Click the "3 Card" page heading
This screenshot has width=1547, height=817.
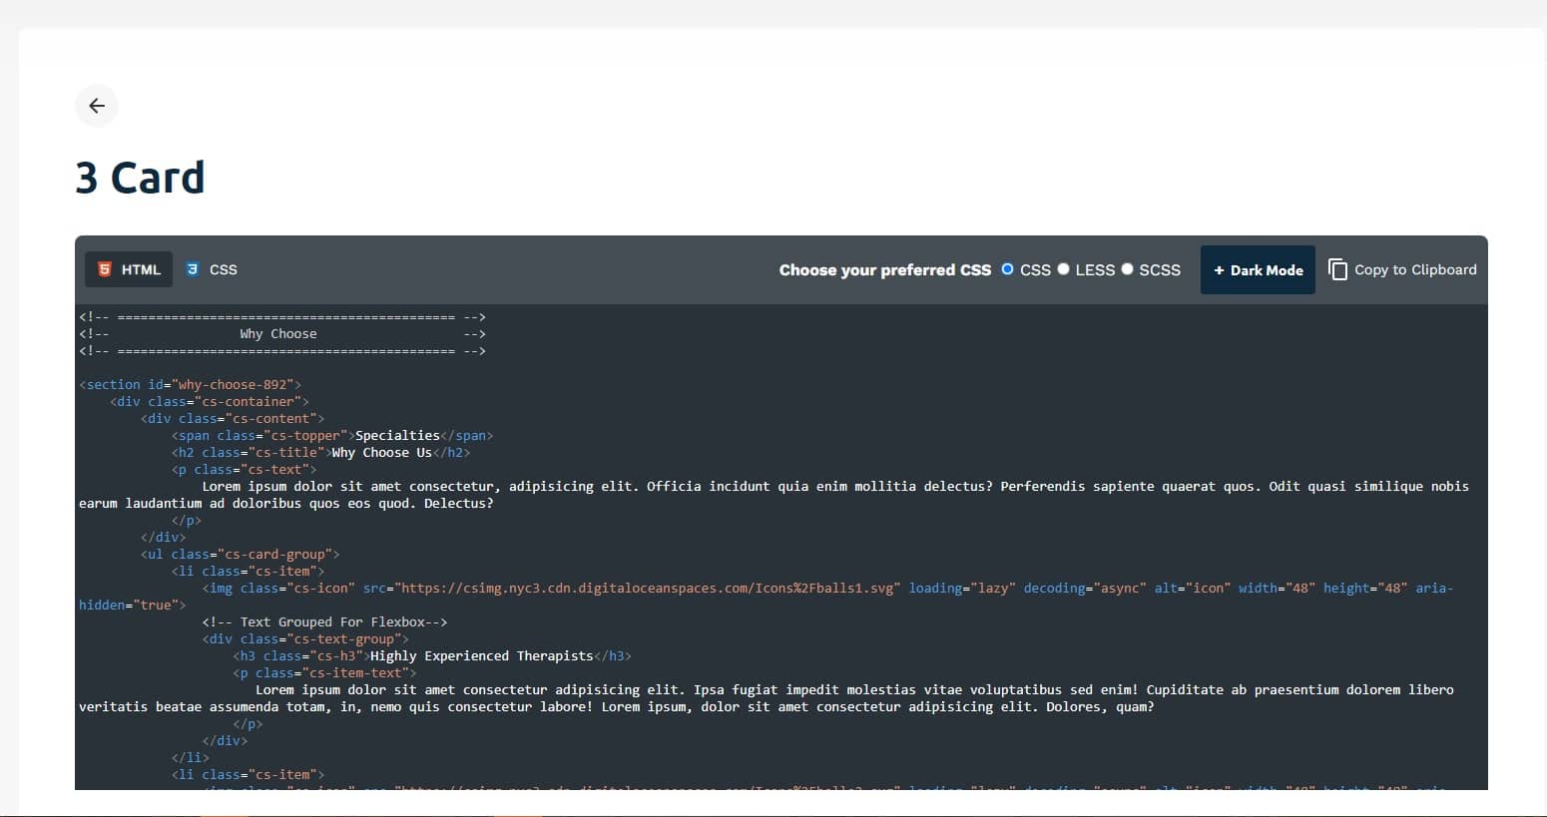[x=140, y=179]
